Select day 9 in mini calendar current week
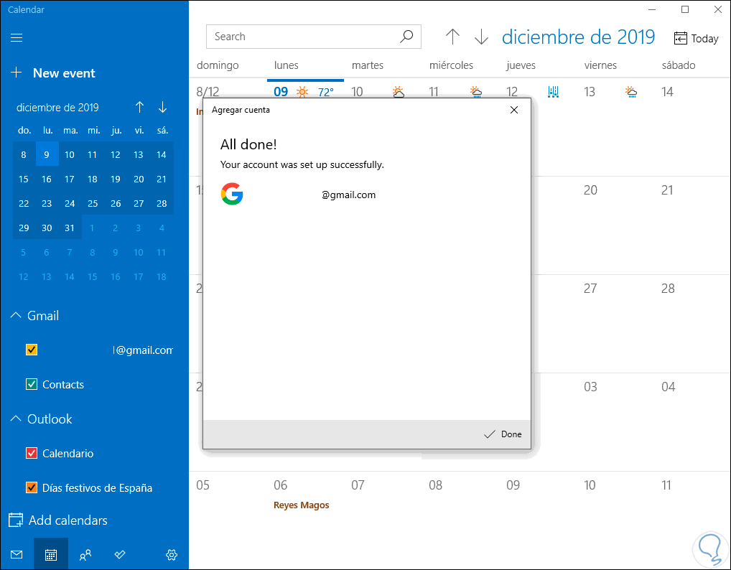The image size is (731, 570). [47, 154]
